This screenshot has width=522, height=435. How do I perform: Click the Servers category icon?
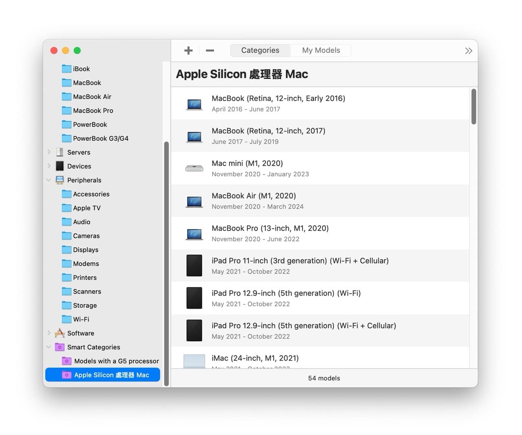(x=60, y=152)
